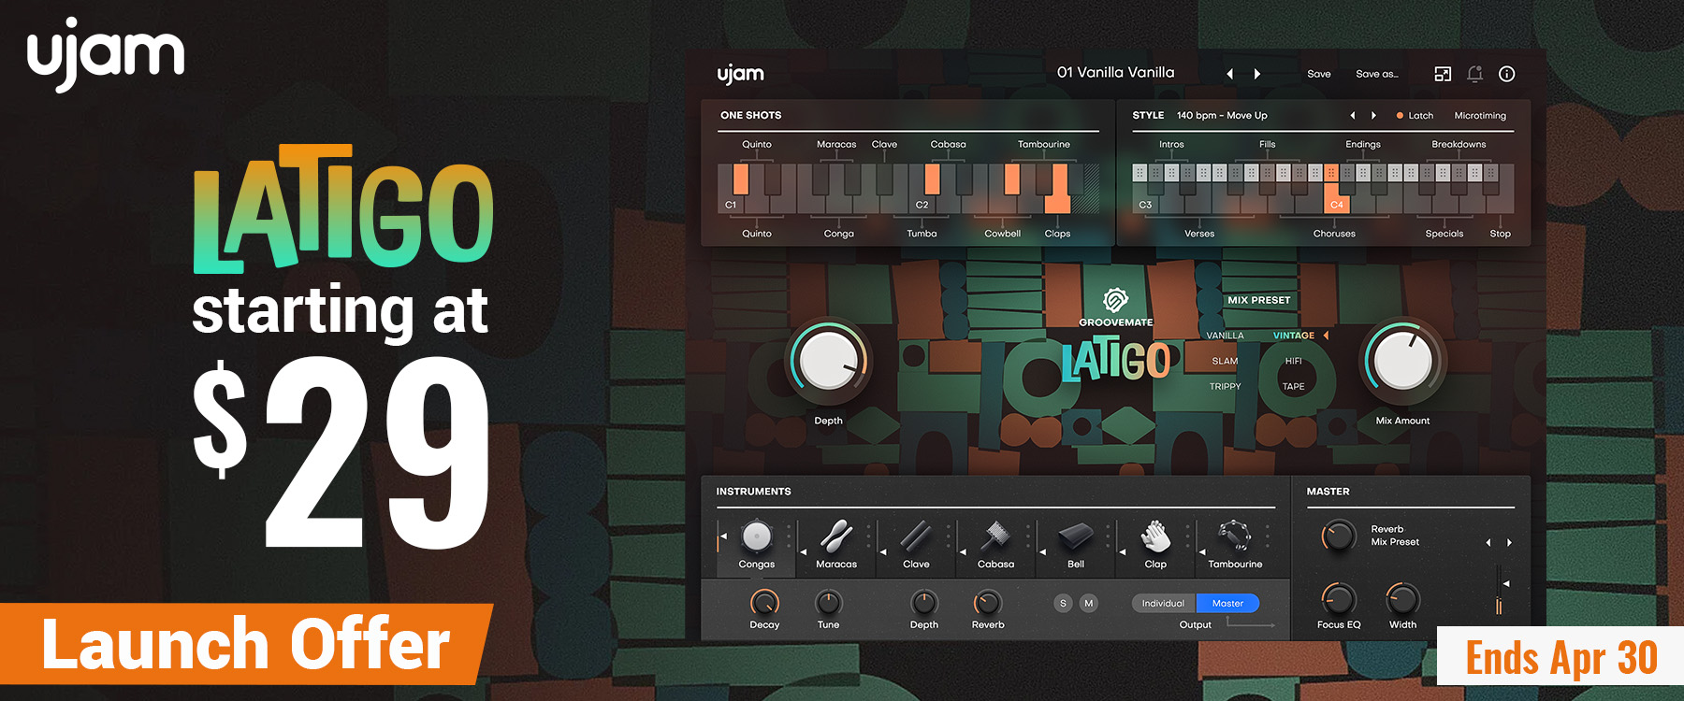Select next Reverb Mix Preset arrow

pos(1509,543)
